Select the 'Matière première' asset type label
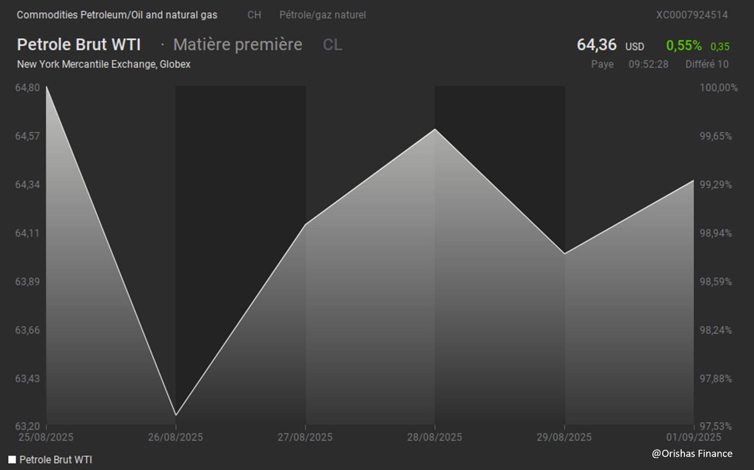Screen dimensions: 754x470 (x=237, y=45)
